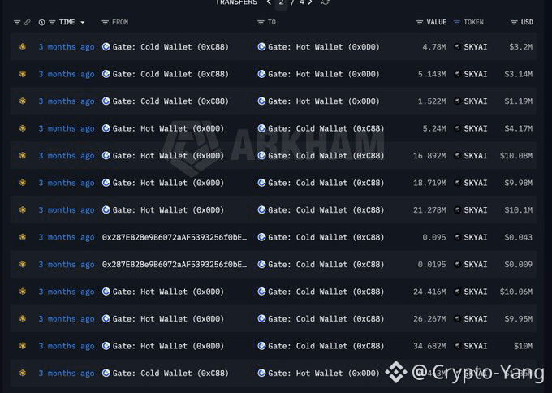Open the FROM column filter

tap(105, 22)
